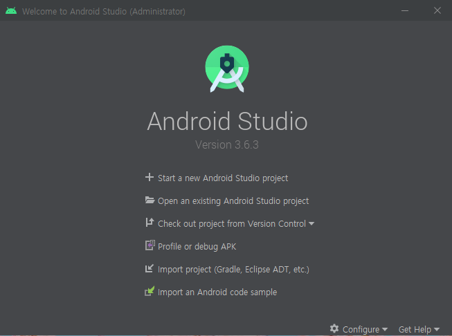The width and height of the screenshot is (452, 336).
Task: Click the Android code sample import icon
Action: click(150, 291)
